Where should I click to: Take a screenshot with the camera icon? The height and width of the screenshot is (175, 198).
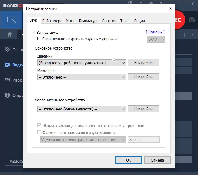click(191, 20)
